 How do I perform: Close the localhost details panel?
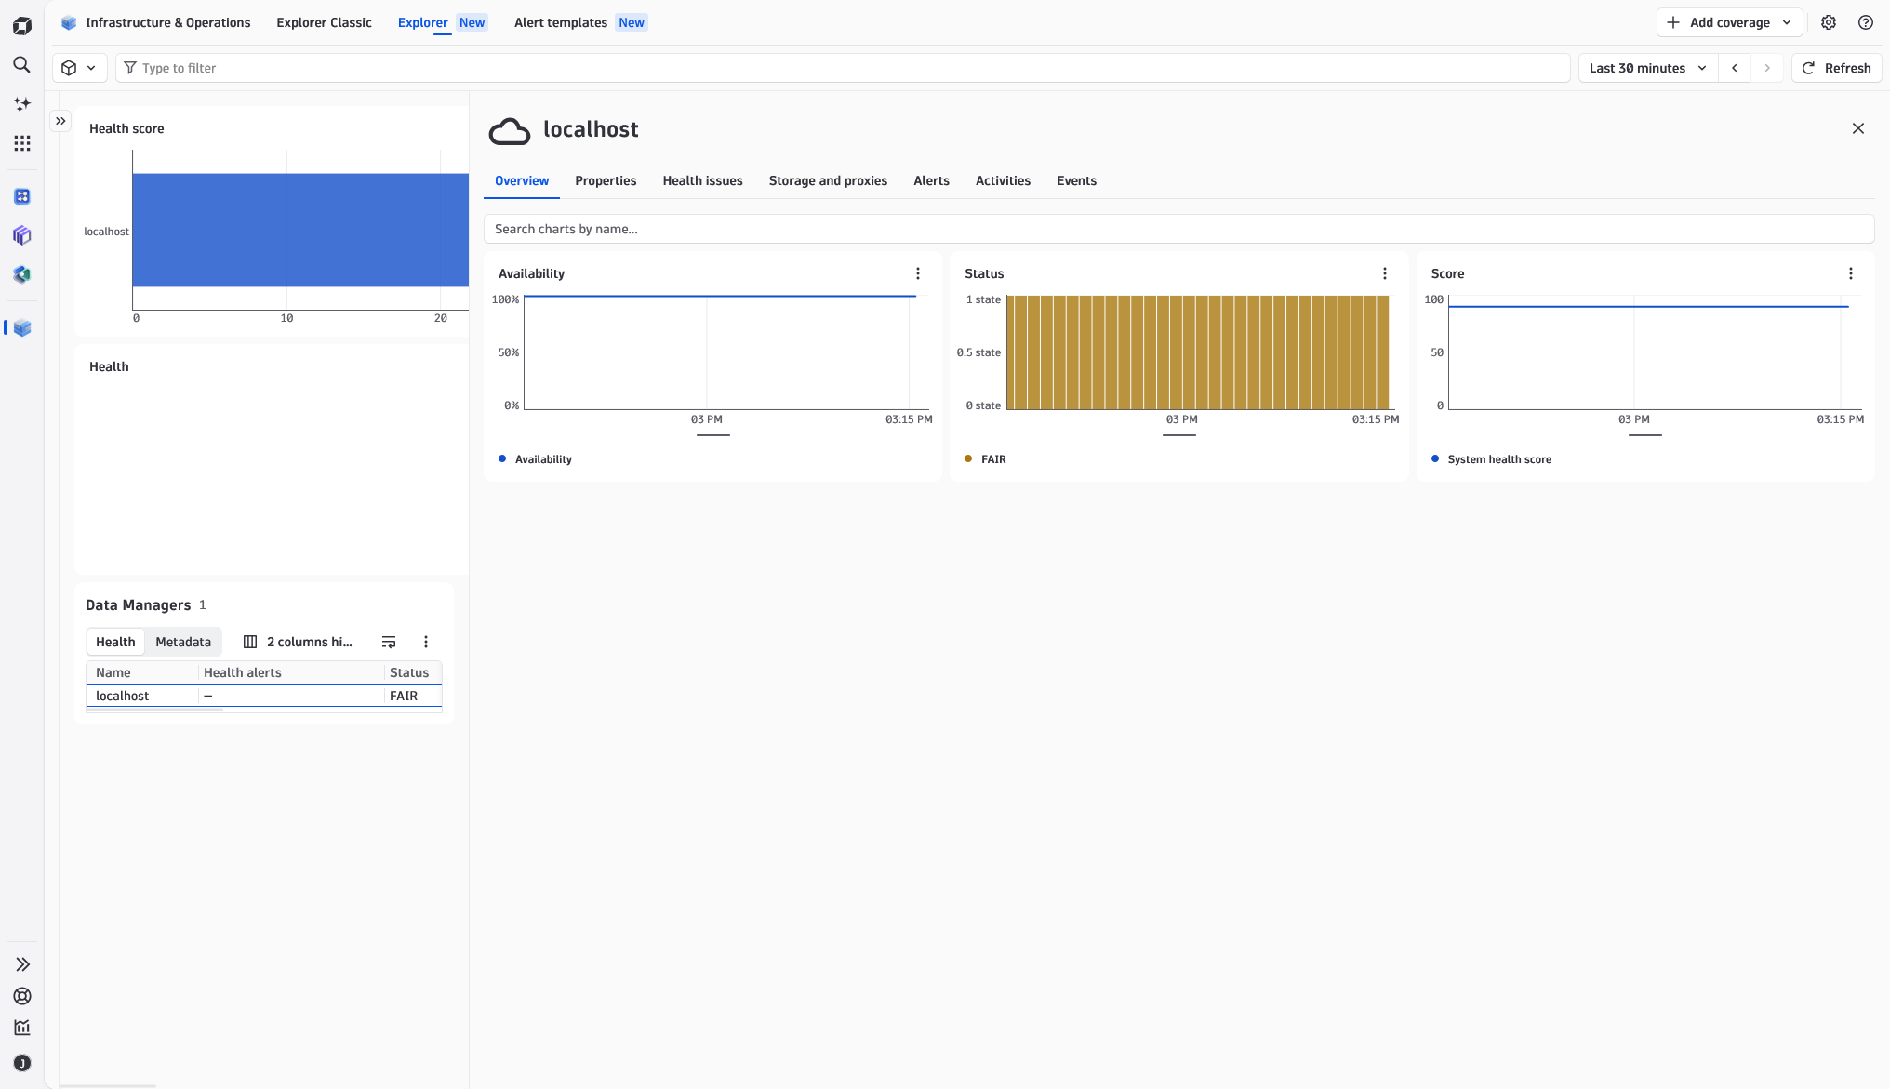1858,128
